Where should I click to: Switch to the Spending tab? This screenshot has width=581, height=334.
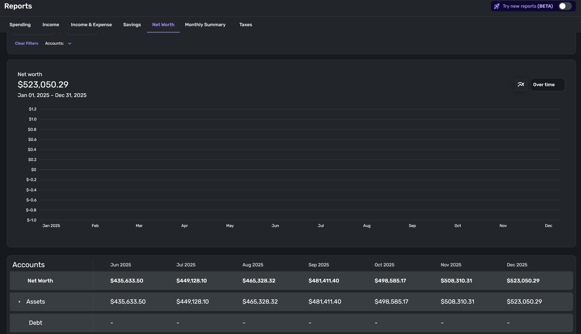(x=20, y=25)
